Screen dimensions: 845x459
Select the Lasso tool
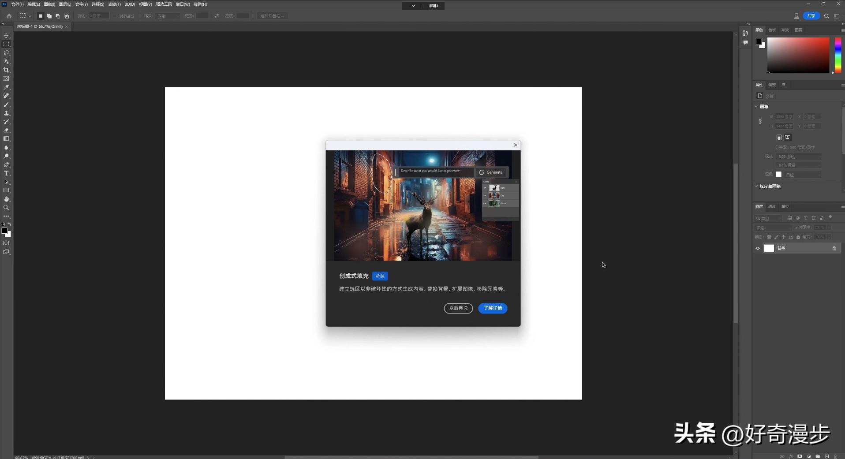(x=6, y=53)
